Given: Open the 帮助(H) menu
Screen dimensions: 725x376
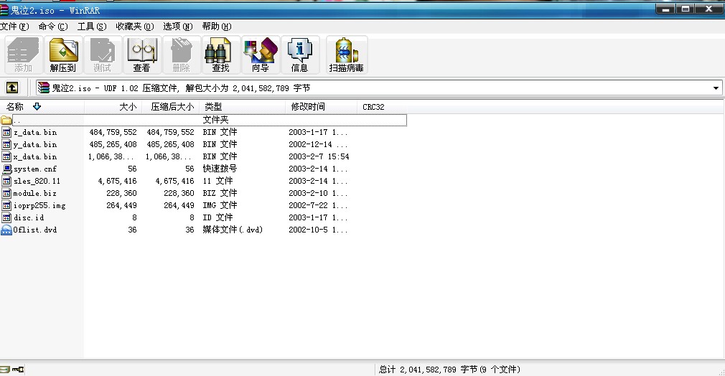Looking at the screenshot, I should (x=216, y=27).
